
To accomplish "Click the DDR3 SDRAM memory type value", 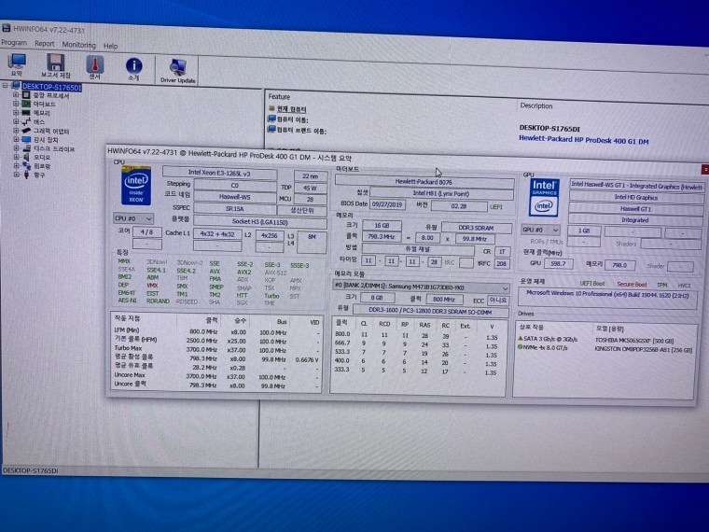I will (x=476, y=228).
